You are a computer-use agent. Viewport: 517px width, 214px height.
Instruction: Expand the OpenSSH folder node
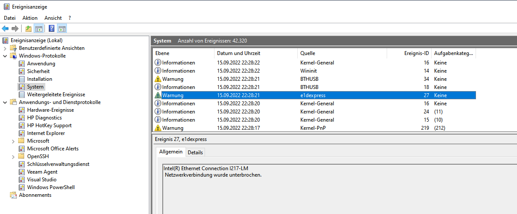pos(13,156)
